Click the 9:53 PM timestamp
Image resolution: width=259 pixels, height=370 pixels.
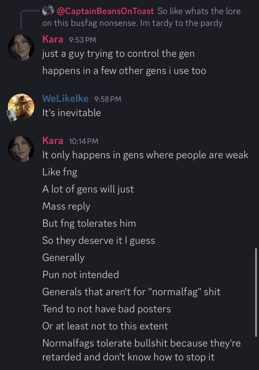pyautogui.click(x=82, y=40)
